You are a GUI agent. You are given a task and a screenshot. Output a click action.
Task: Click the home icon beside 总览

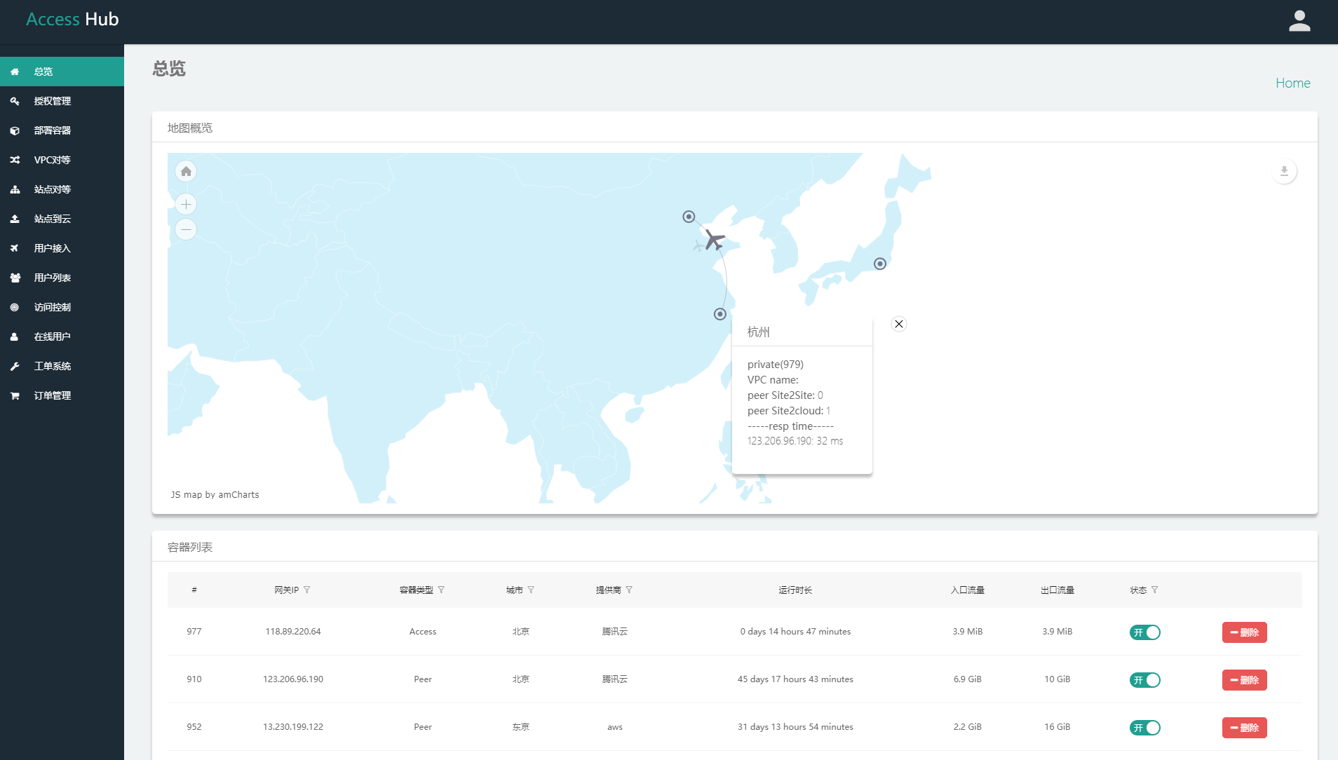[15, 72]
